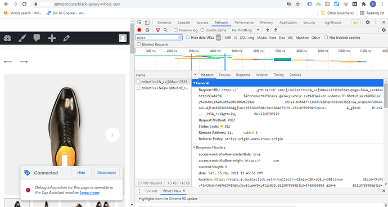Image resolution: width=388 pixels, height=207 pixels.
Task: Collapse the General section
Action: coord(194,83)
